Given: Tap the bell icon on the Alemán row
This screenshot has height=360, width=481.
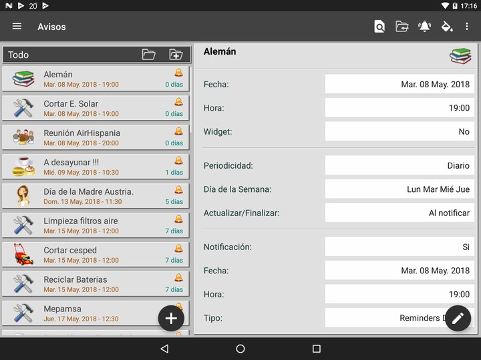Looking at the screenshot, I should coord(178,73).
